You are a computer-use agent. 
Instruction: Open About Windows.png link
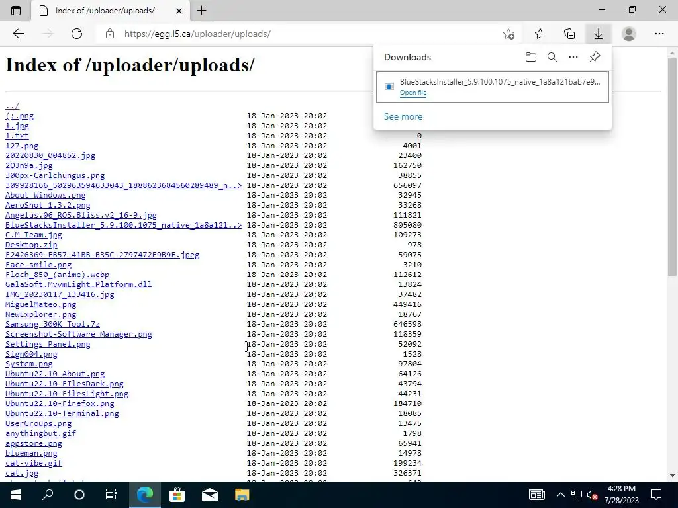pyautogui.click(x=46, y=195)
